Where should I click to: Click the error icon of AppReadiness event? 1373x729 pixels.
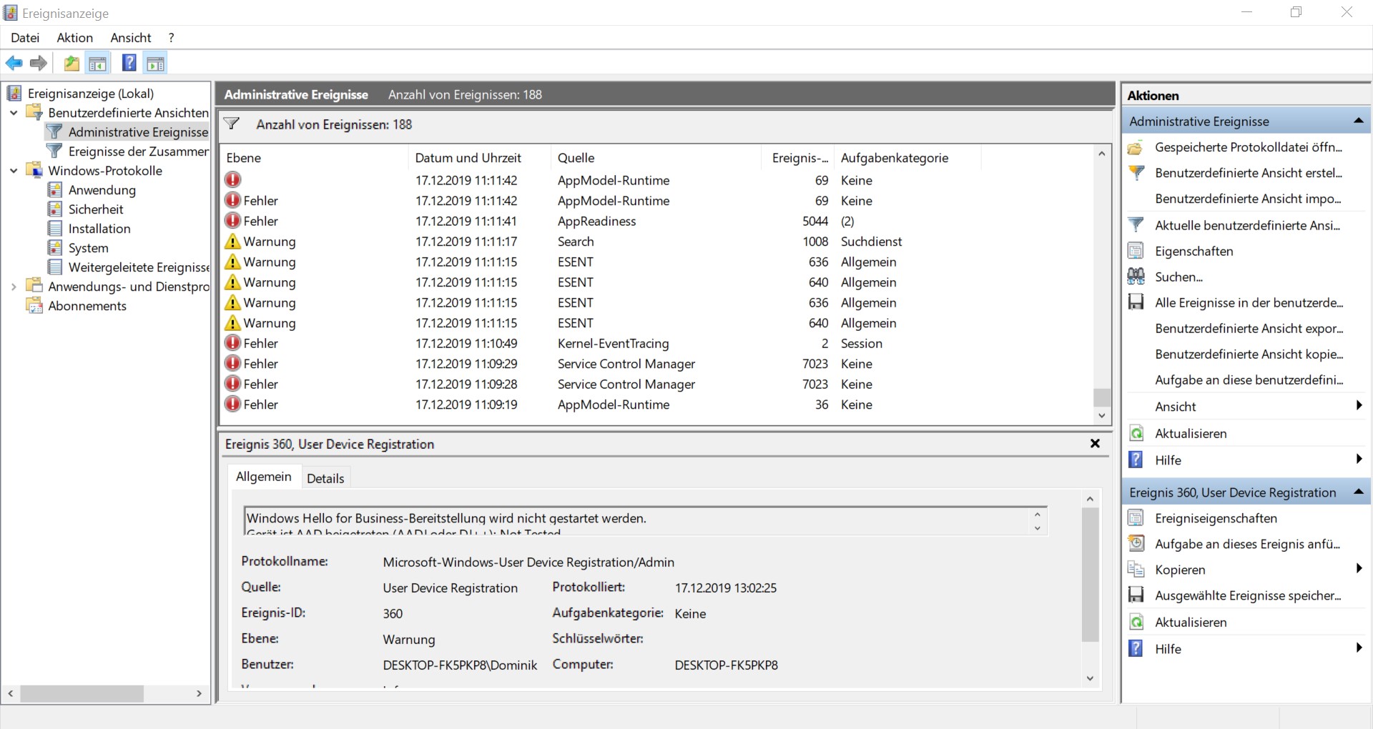coord(232,221)
